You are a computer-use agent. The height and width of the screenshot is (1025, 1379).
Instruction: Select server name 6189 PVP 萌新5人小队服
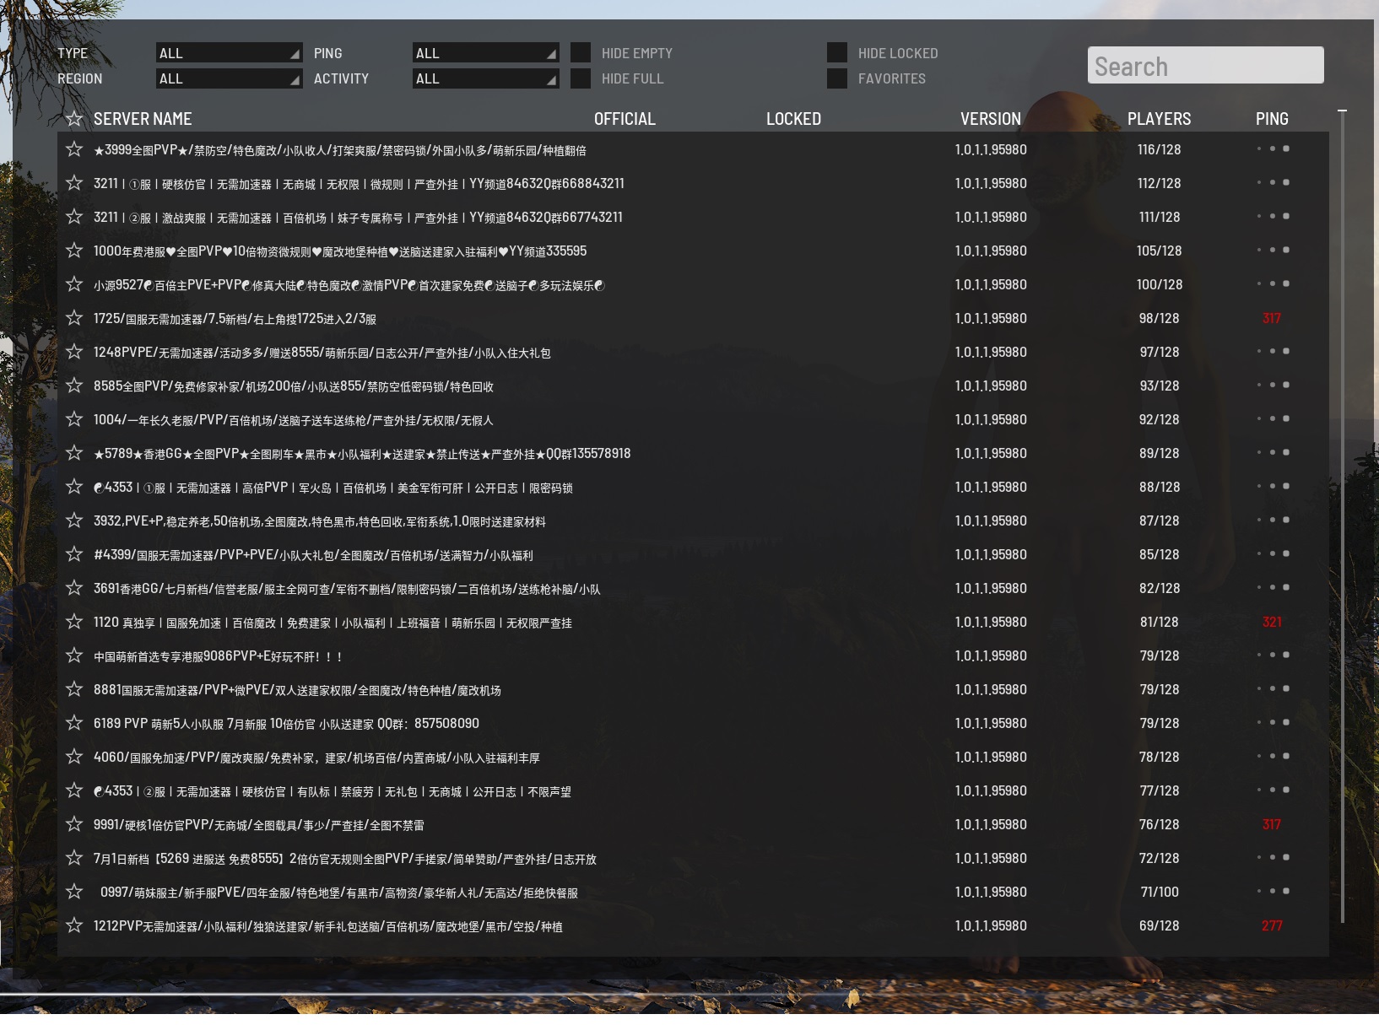click(286, 724)
